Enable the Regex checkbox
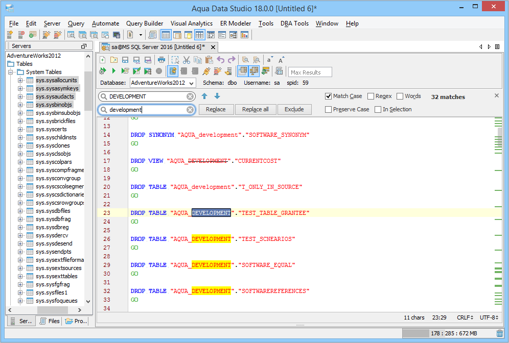Image resolution: width=509 pixels, height=343 pixels. tap(371, 96)
